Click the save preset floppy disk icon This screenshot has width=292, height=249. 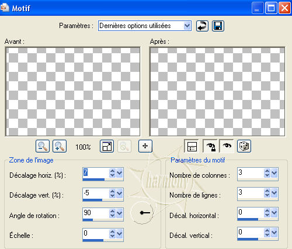pos(218,26)
